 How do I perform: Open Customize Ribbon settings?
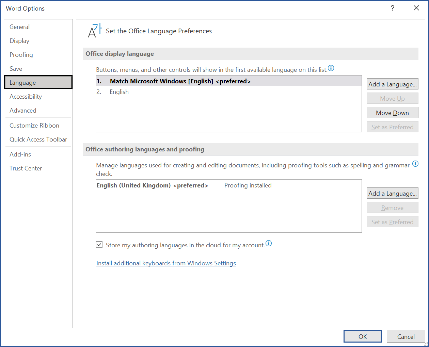pos(38,126)
